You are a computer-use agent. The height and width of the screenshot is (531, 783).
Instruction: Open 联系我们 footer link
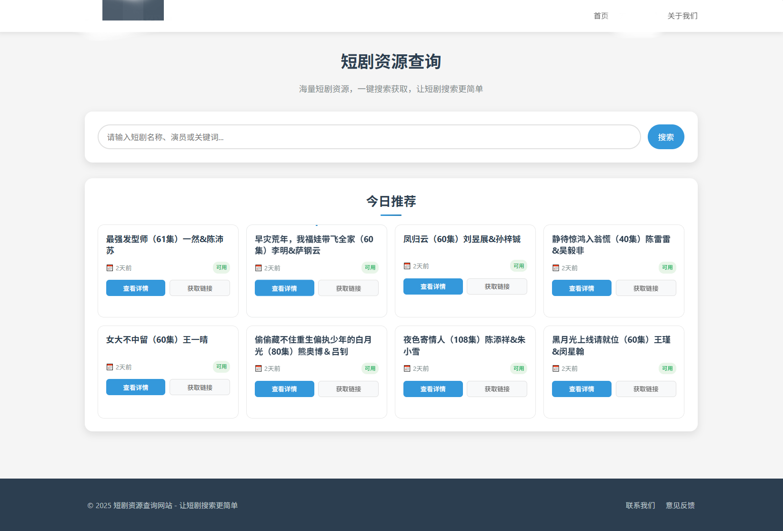coord(640,505)
